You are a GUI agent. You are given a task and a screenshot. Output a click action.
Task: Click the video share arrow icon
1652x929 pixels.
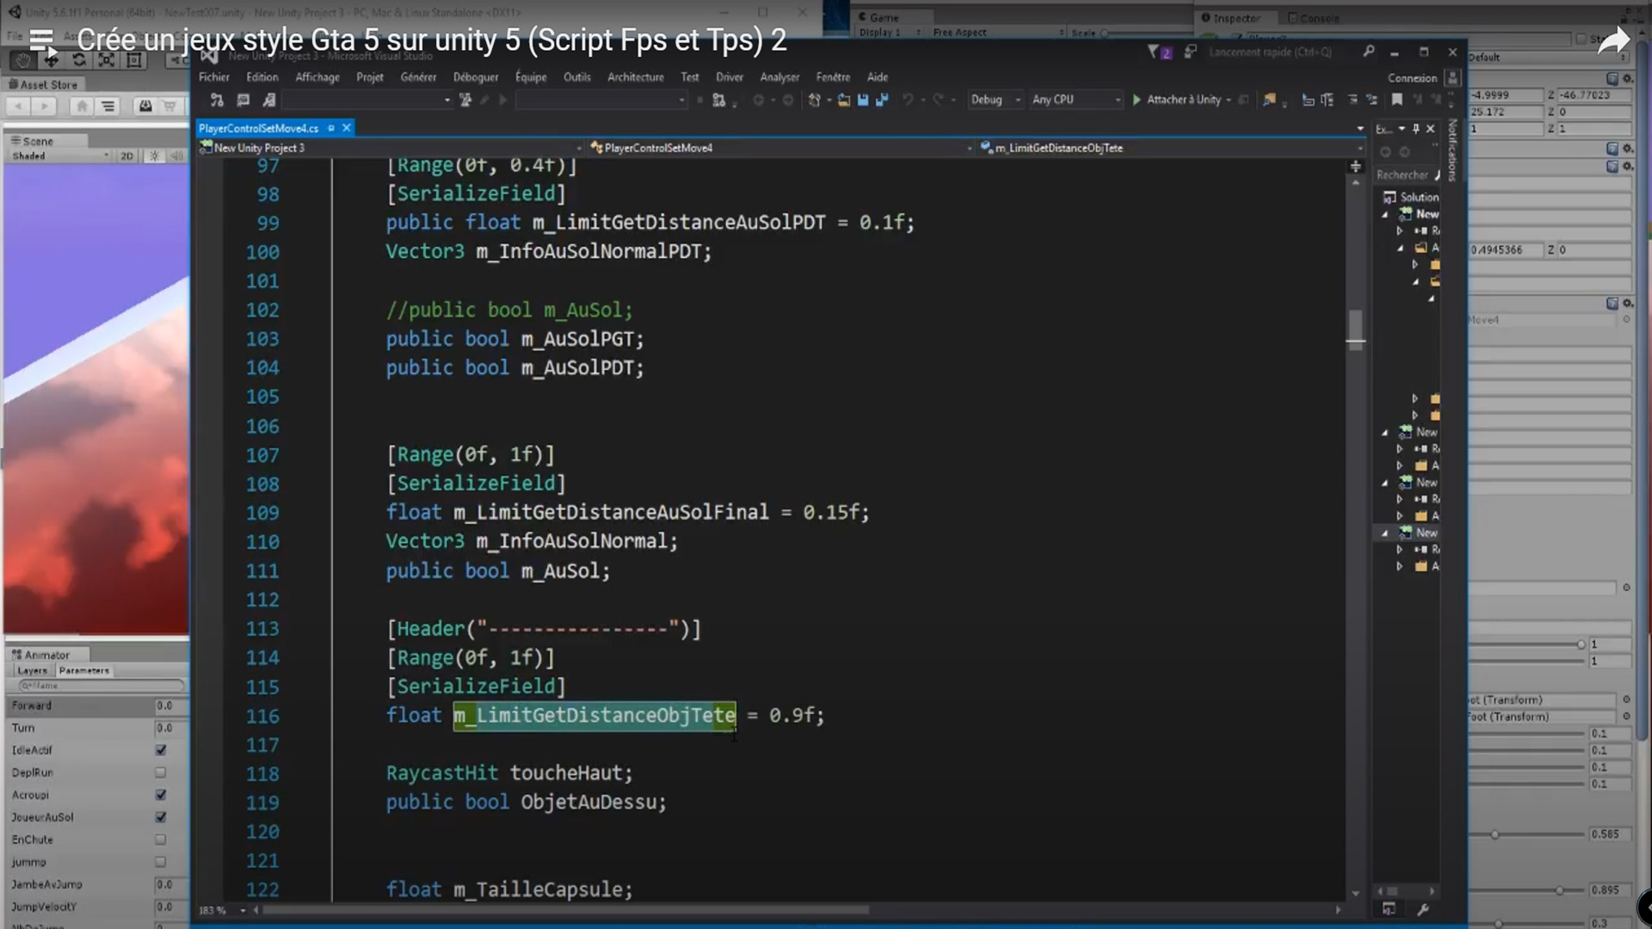[x=1613, y=40]
